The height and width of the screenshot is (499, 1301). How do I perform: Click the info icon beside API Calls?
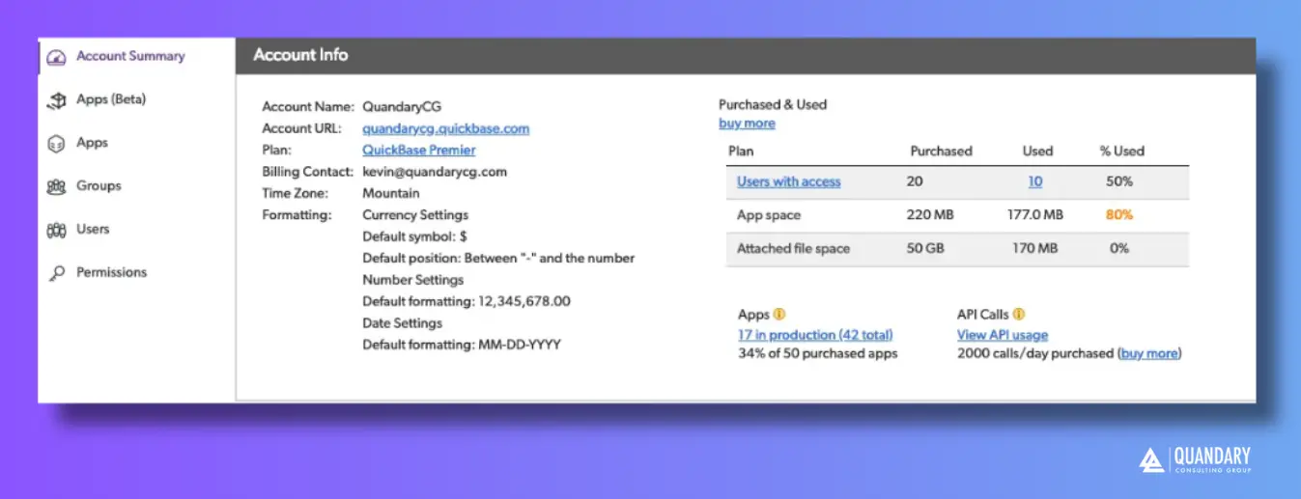1019,314
